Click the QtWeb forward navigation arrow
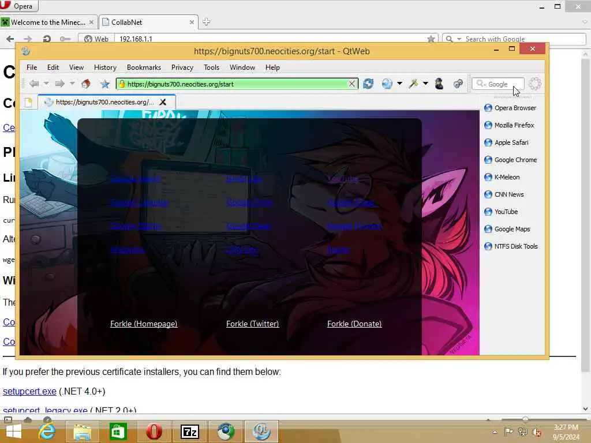This screenshot has height=443, width=591. (59, 84)
